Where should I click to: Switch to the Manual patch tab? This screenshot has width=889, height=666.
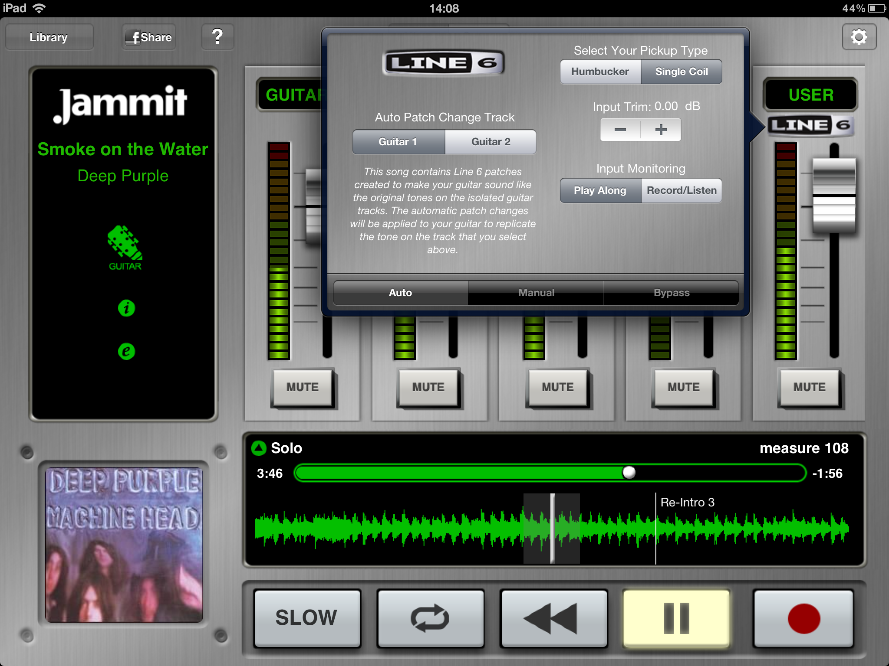click(536, 293)
